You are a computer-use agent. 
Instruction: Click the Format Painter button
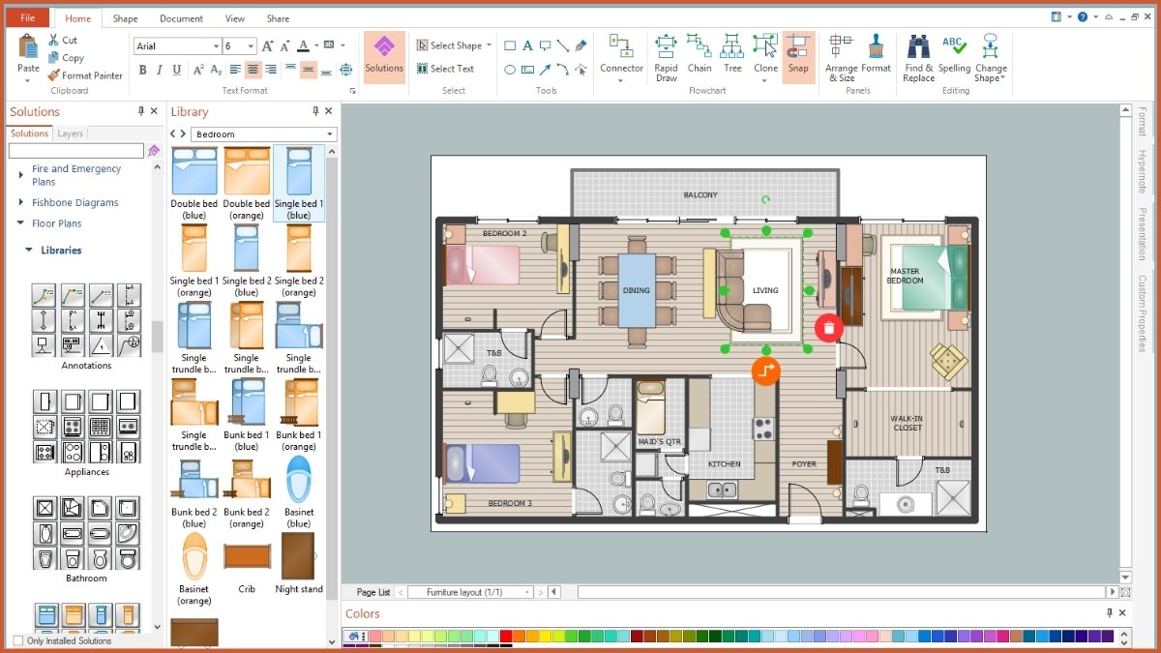85,74
